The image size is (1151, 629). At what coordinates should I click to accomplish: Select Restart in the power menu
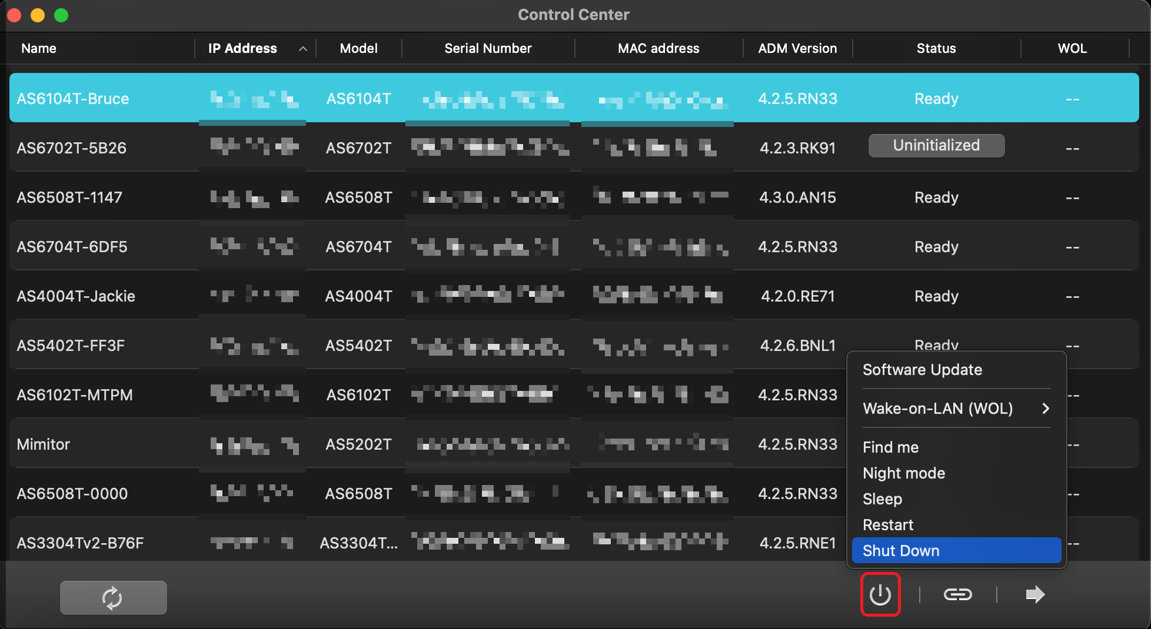(x=888, y=525)
